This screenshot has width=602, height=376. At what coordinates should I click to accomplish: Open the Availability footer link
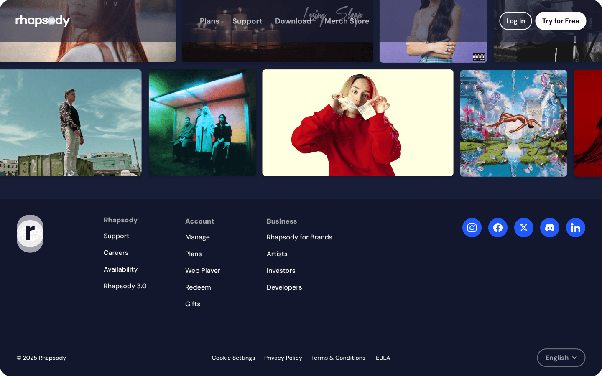[x=120, y=269]
